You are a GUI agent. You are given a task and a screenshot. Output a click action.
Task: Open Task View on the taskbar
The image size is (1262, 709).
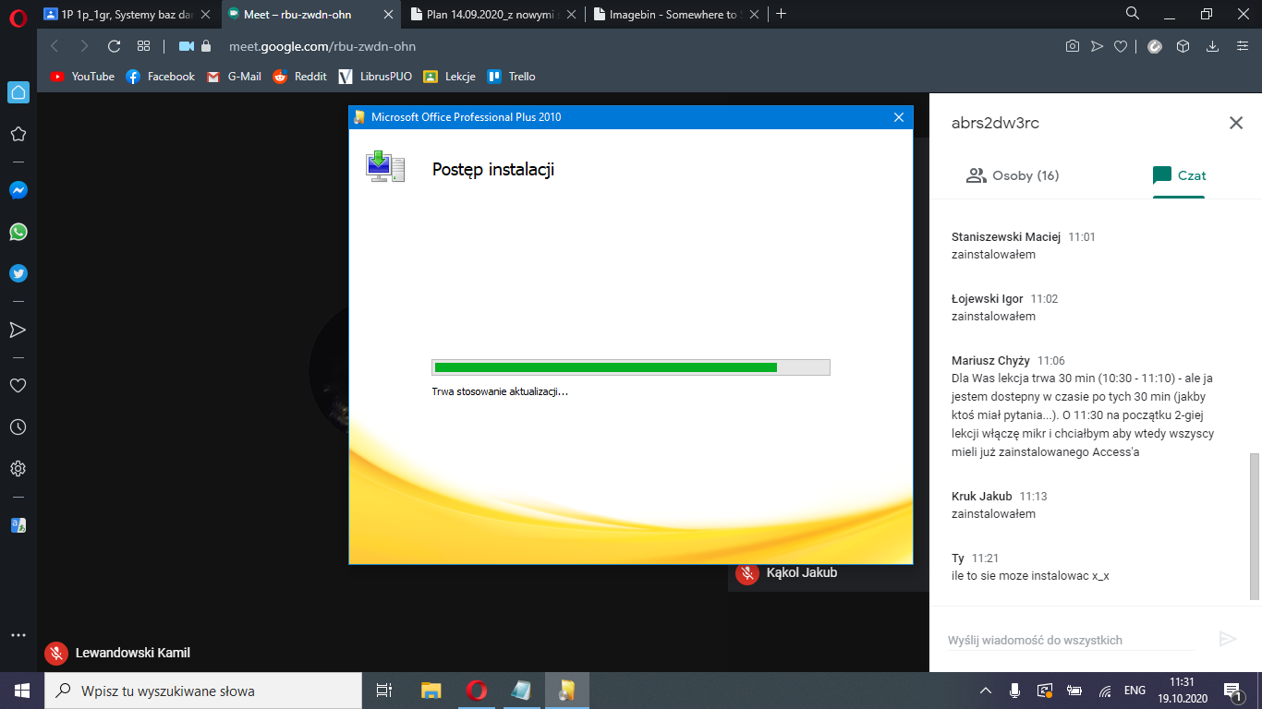384,691
